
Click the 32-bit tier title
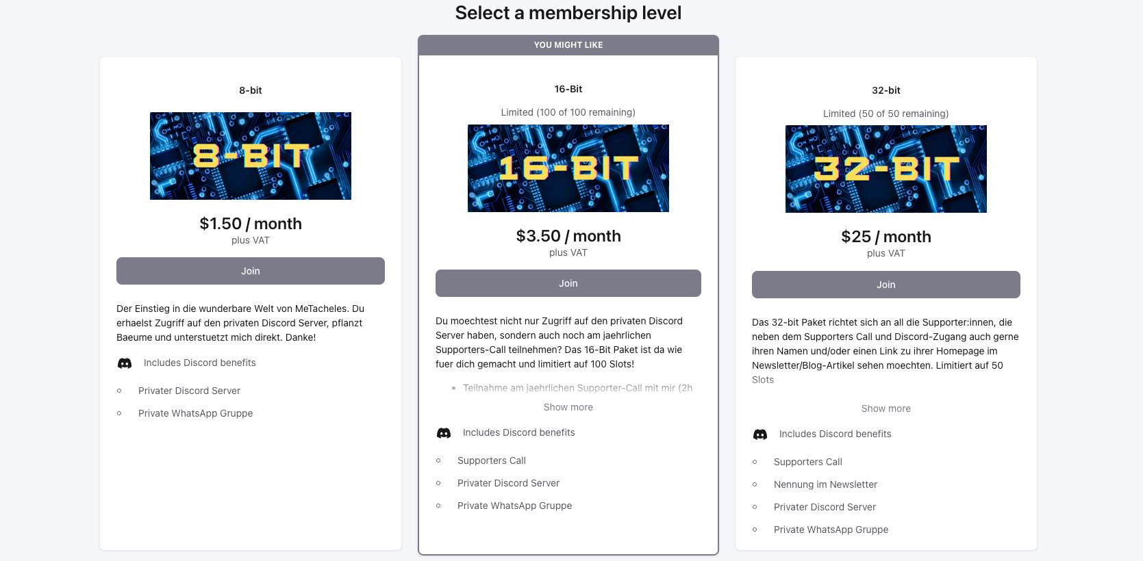[886, 90]
